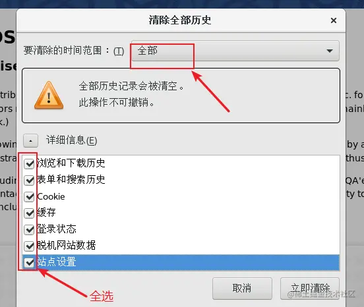
Task: Close the 清除全部历史 dialog with X
Action: pyautogui.click(x=334, y=20)
